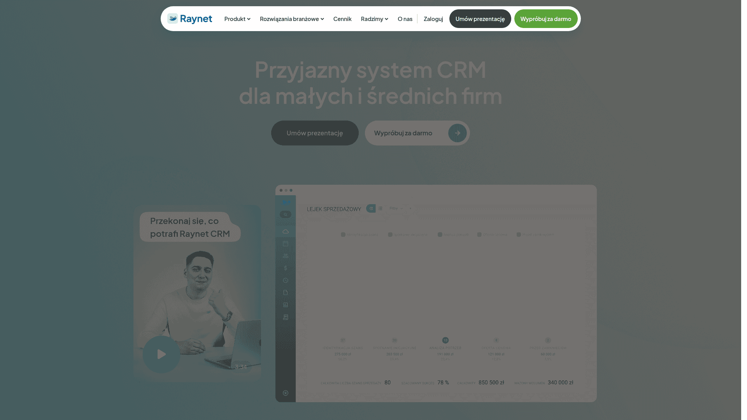This screenshot has height=420, width=747.
Task: Click the search icon in the CRM sidebar
Action: tap(286, 214)
